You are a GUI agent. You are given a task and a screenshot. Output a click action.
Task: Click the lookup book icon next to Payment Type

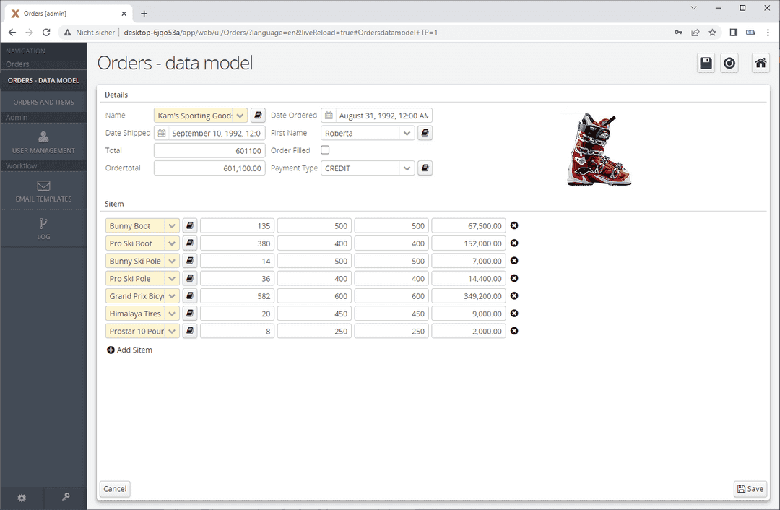425,168
